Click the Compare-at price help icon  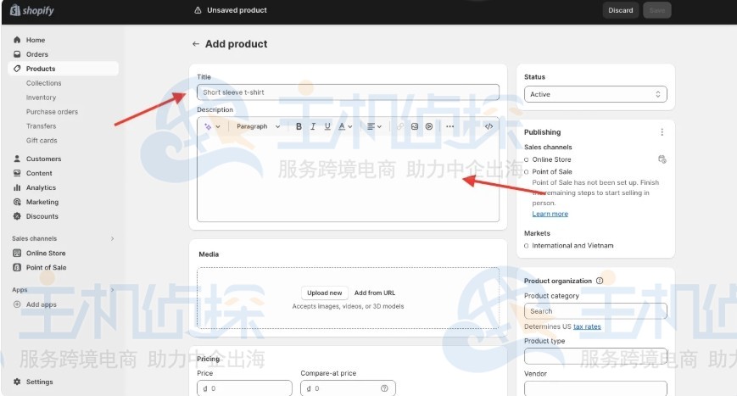384,388
